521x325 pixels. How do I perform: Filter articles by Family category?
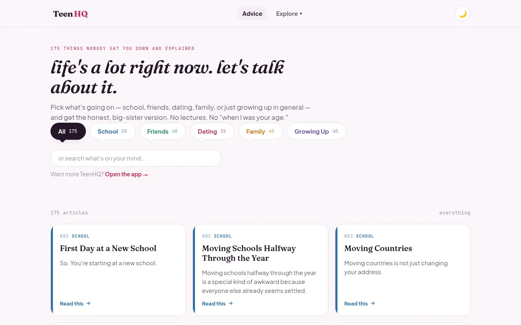click(x=260, y=131)
